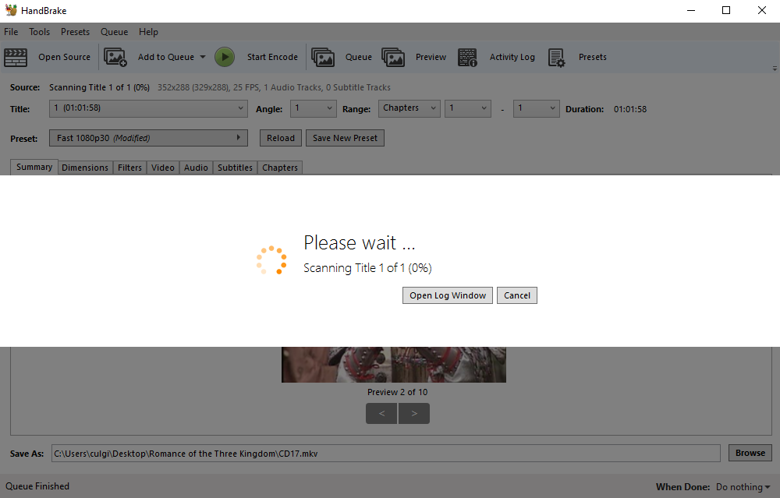
Task: Open the Activity Log icon
Action: pos(467,57)
